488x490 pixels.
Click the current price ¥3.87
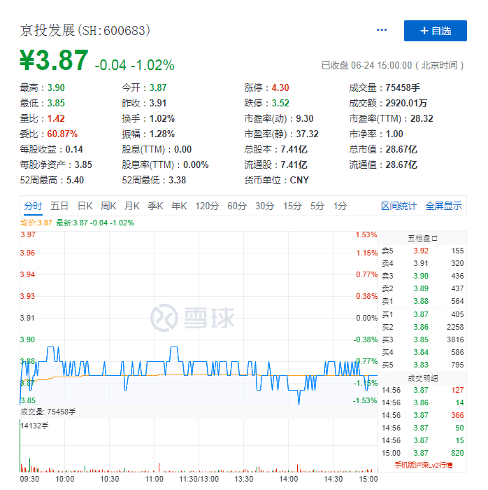(x=54, y=60)
